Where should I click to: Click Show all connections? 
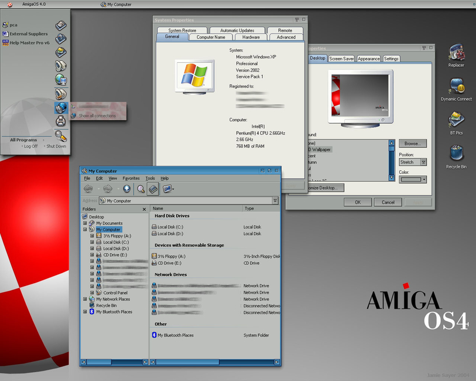(x=97, y=115)
